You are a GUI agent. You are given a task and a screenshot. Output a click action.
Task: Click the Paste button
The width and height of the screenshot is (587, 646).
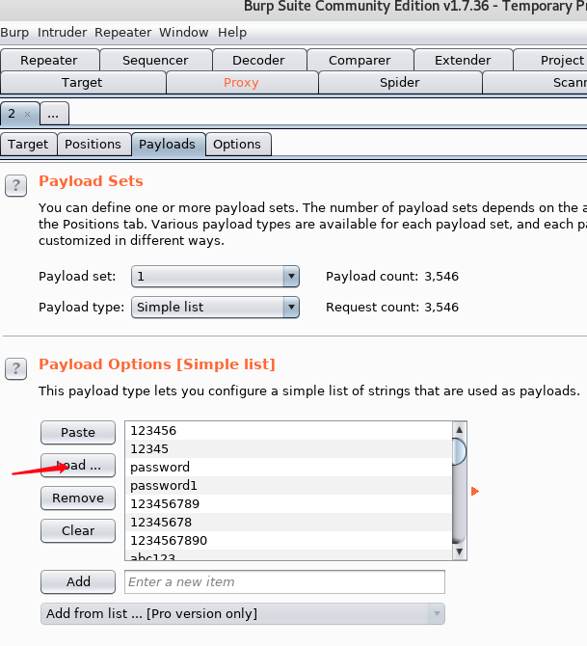pos(78,433)
